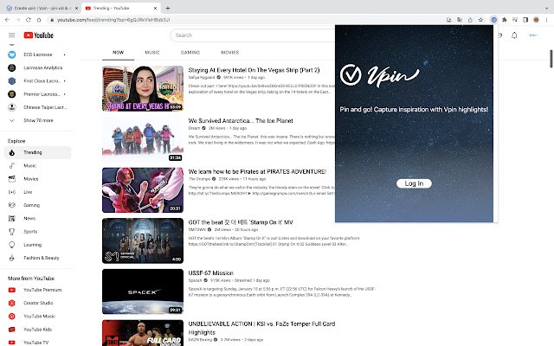Open GOT the beat Stamp On It thumbnail

[143, 240]
